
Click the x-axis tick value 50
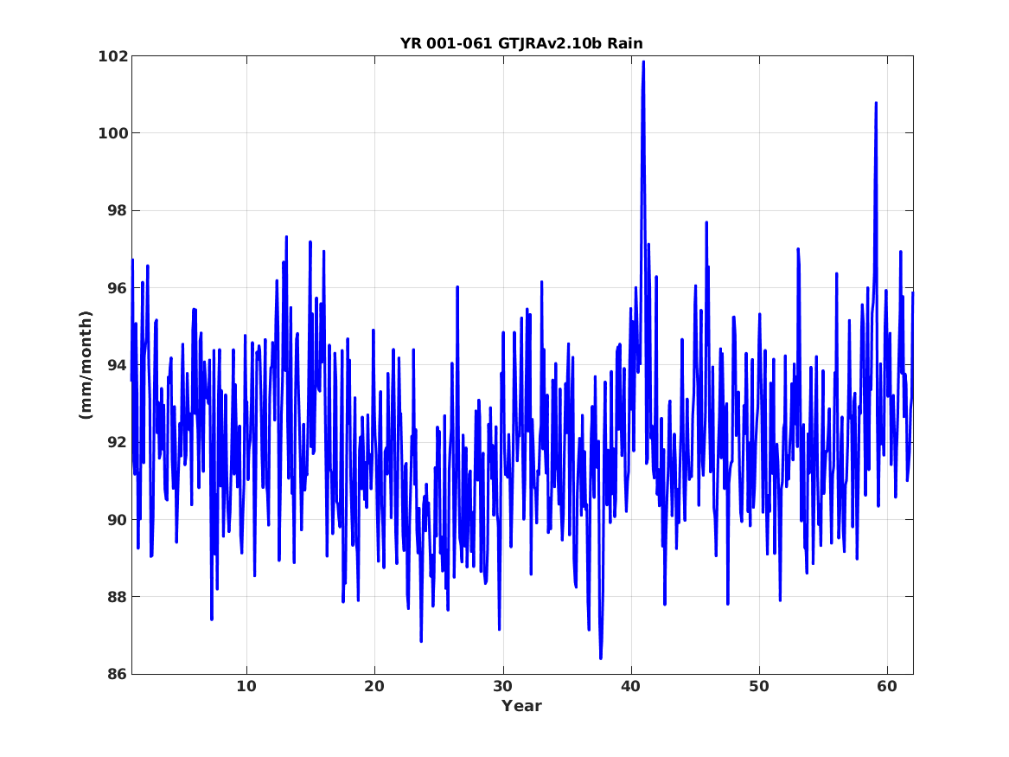click(758, 687)
